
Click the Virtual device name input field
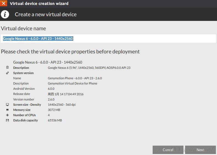[x=108, y=39]
